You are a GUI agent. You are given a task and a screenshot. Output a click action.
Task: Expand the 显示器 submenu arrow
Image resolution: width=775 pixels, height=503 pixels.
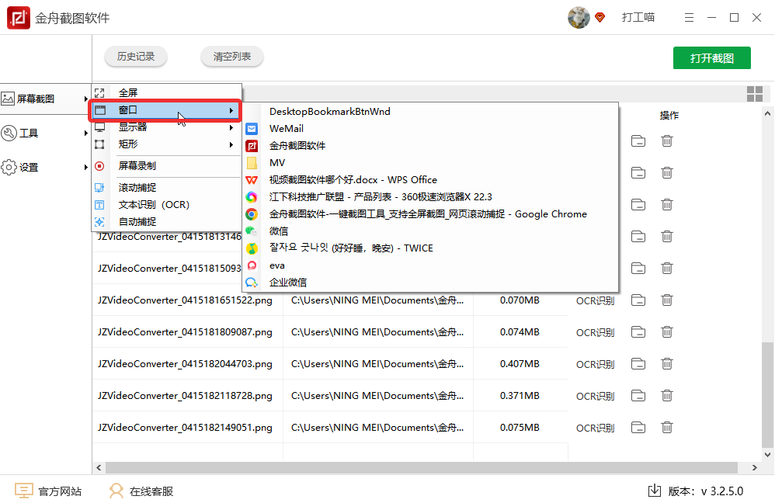pos(231,127)
